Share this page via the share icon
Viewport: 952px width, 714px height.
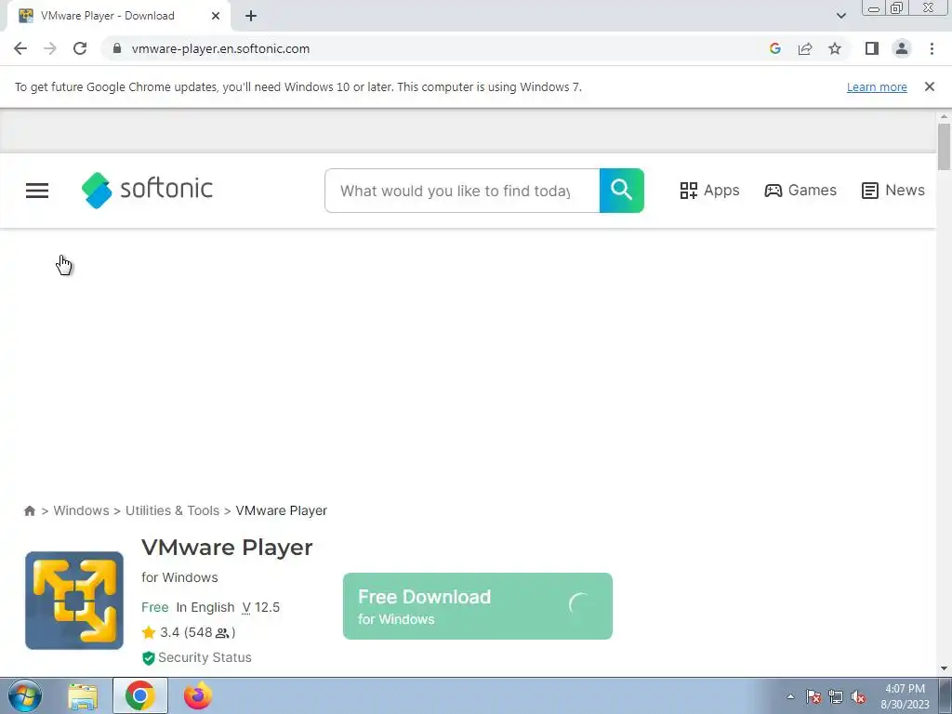coord(805,48)
